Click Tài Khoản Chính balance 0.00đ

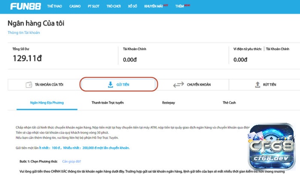(x=130, y=60)
